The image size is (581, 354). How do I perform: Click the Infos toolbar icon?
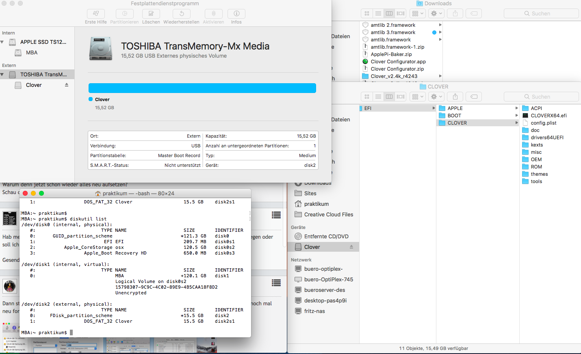click(x=236, y=14)
